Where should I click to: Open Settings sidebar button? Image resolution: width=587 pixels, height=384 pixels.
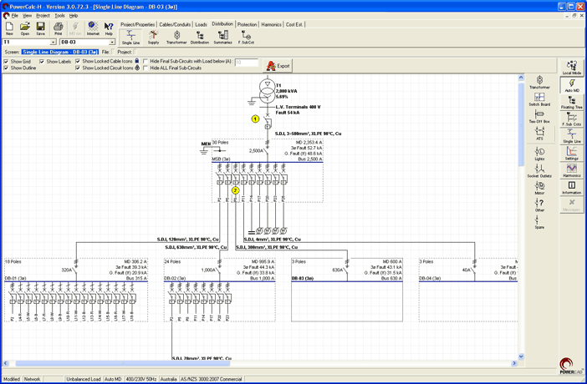[572, 154]
